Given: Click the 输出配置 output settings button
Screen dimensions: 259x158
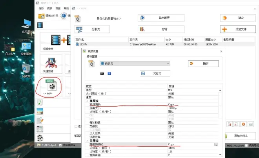Looking at the screenshot, I should click(161, 18).
